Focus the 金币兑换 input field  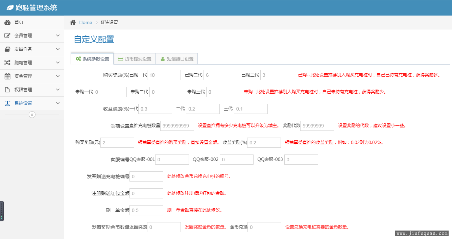point(264,227)
